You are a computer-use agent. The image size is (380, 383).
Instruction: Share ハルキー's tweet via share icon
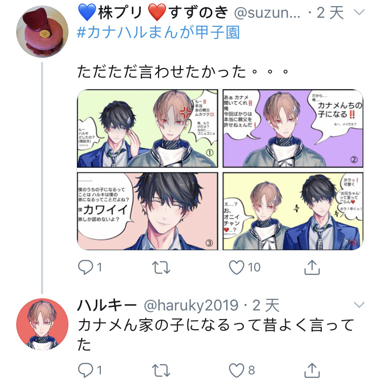312,370
